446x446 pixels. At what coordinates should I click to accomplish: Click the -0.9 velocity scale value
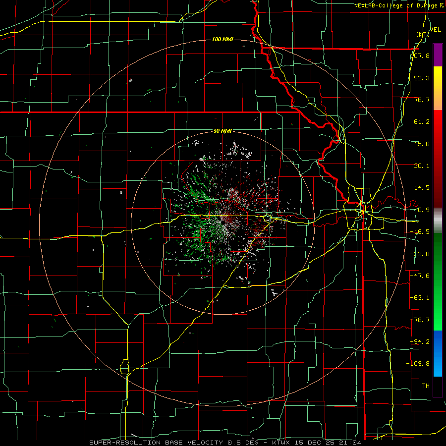pos(422,210)
